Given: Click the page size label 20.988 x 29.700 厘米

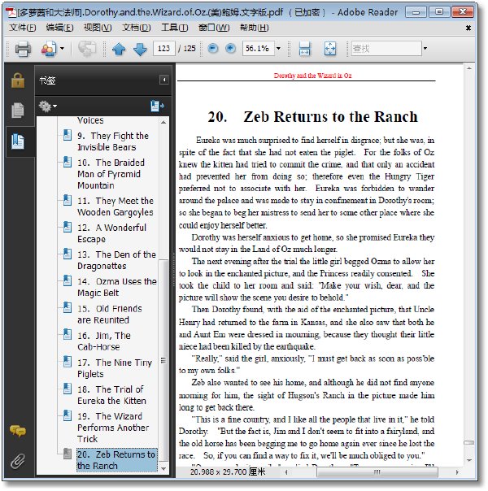Looking at the screenshot, I should click(228, 472).
